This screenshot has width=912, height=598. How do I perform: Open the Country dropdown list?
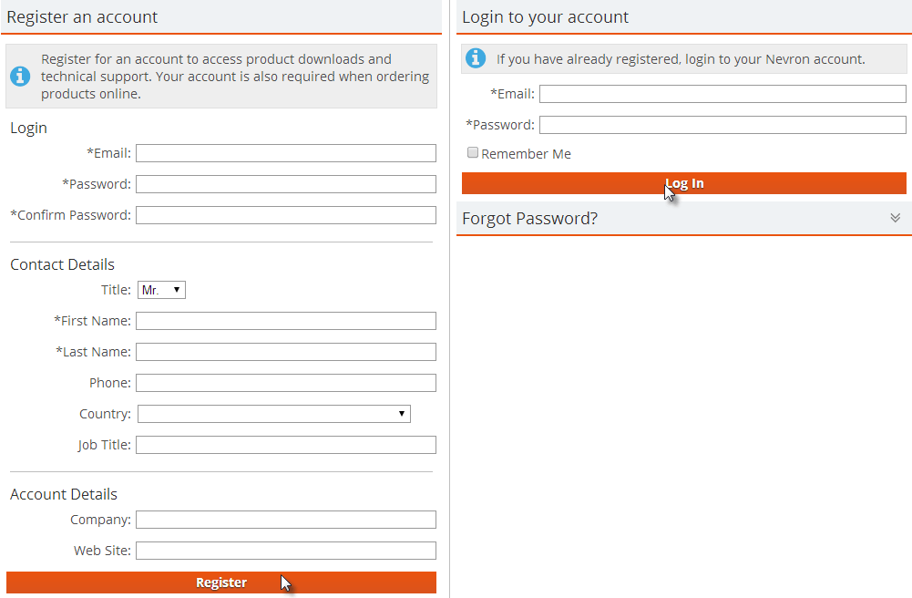(273, 414)
